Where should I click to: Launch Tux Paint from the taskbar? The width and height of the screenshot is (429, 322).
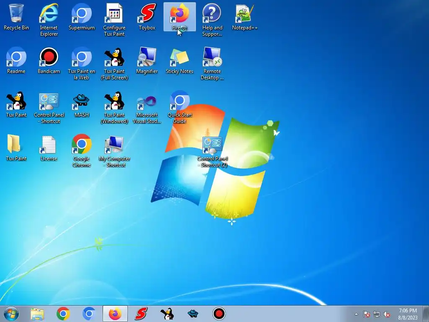click(167, 314)
